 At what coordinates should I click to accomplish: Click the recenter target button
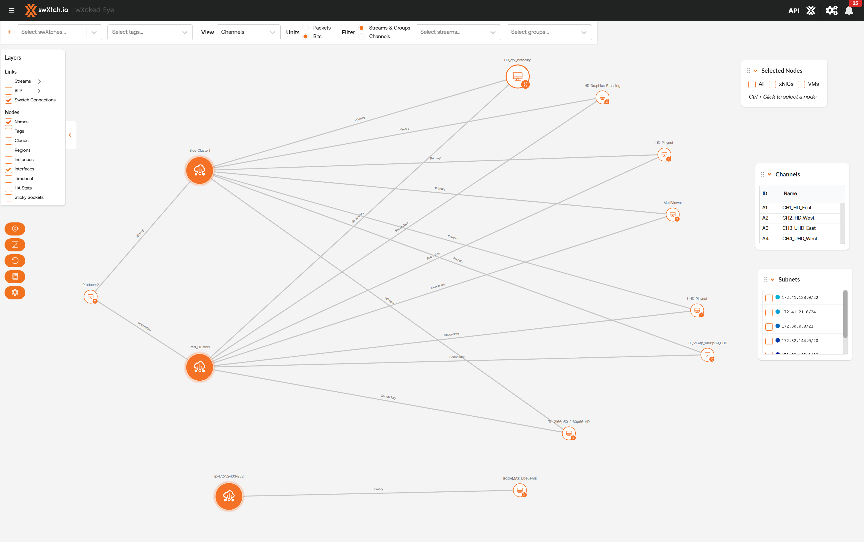(x=15, y=229)
